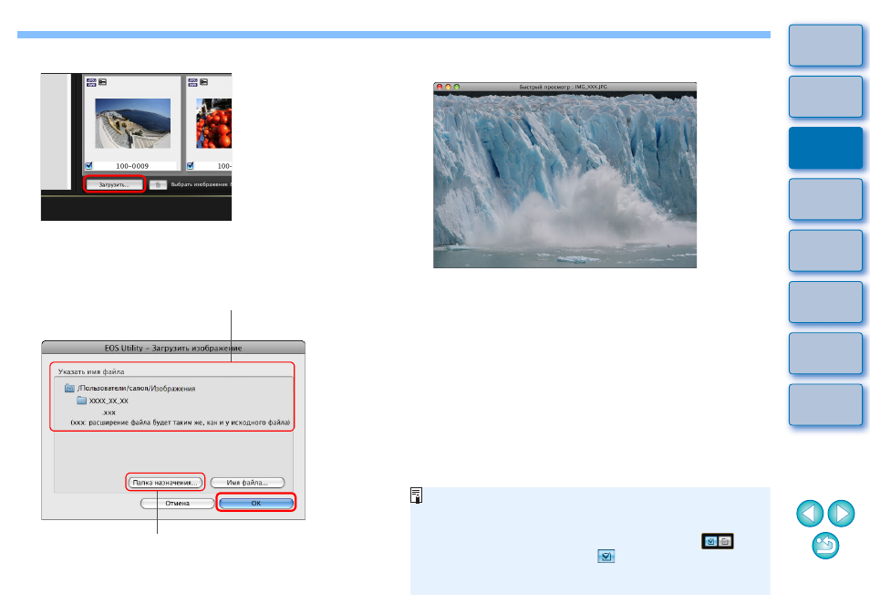This screenshot has width=870, height=615.
Task: Click the Выбрать изображение label
Action: click(200, 184)
